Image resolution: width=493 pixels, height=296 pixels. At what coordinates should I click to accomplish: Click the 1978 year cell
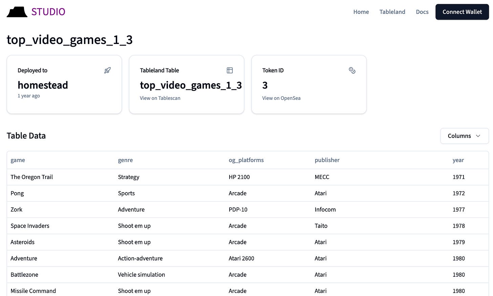[x=458, y=226]
